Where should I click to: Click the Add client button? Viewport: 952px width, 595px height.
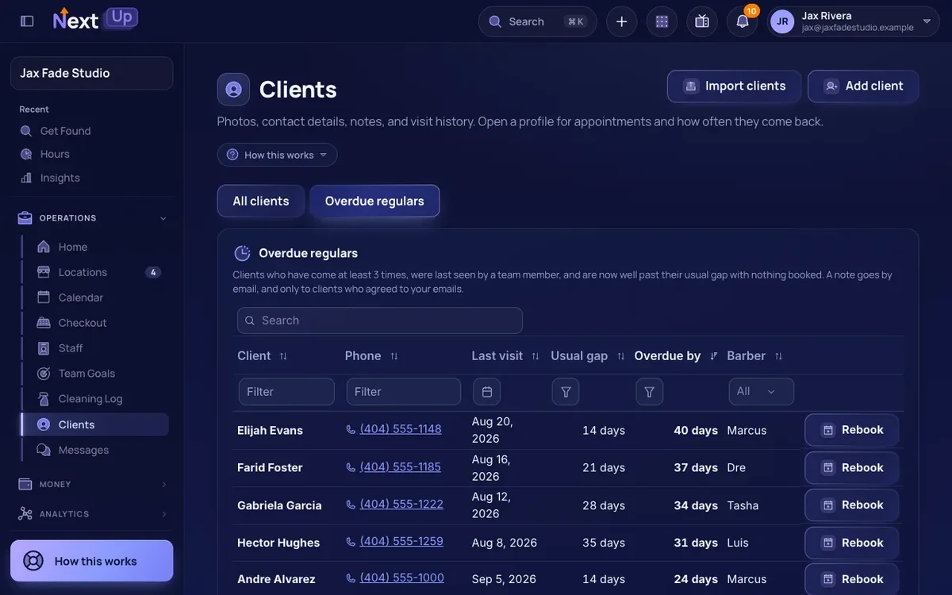(863, 86)
